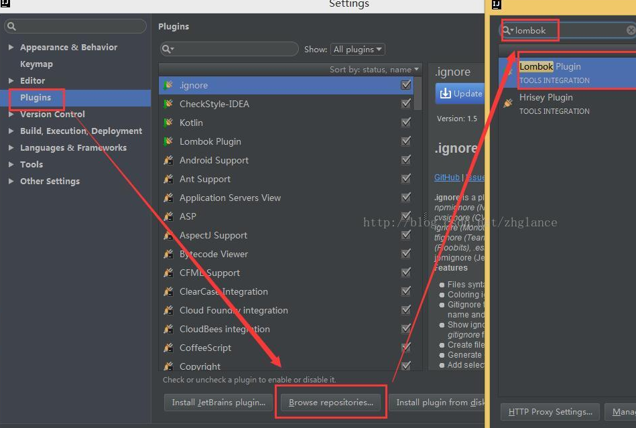Expand Appearance & Behavior settings group

pyautogui.click(x=11, y=47)
